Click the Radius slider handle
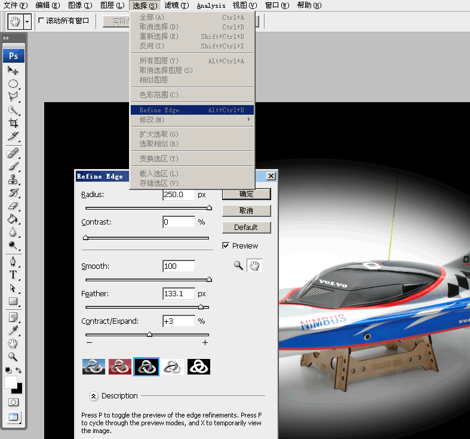Screen dimensions: 470x439 (x=209, y=207)
